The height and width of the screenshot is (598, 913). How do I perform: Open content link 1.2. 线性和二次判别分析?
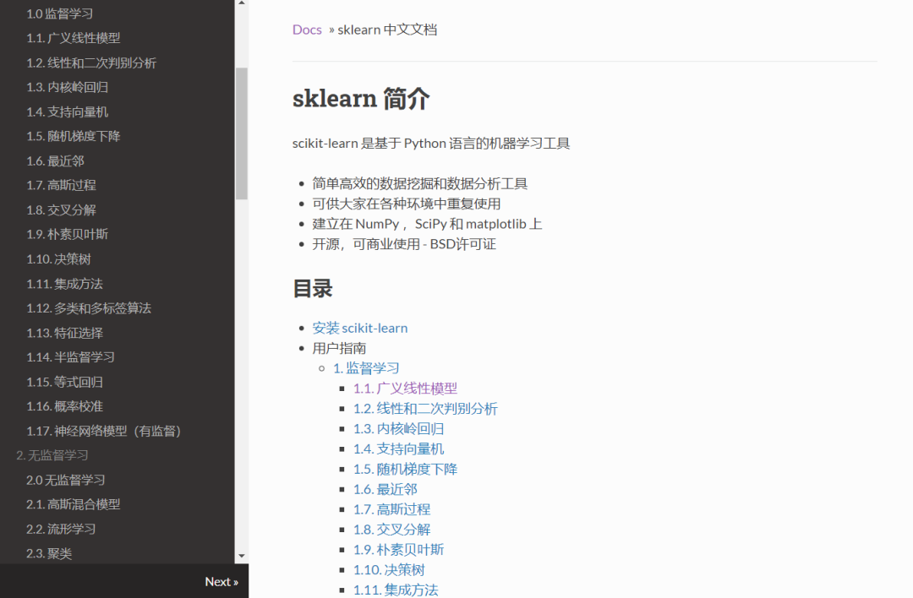click(425, 409)
